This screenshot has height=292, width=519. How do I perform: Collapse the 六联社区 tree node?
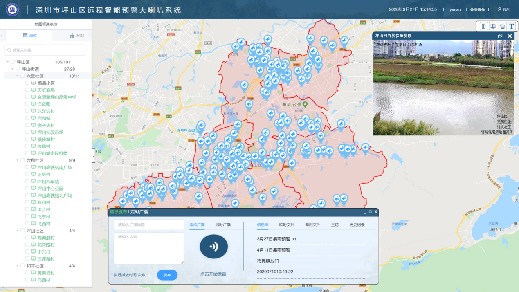18,76
